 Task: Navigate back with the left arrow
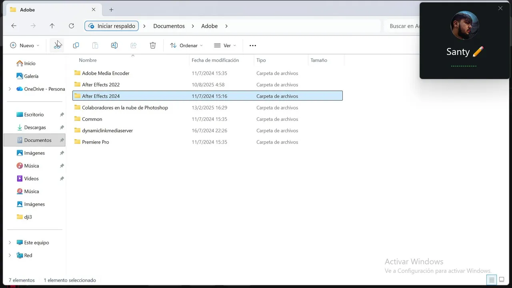(x=14, y=26)
